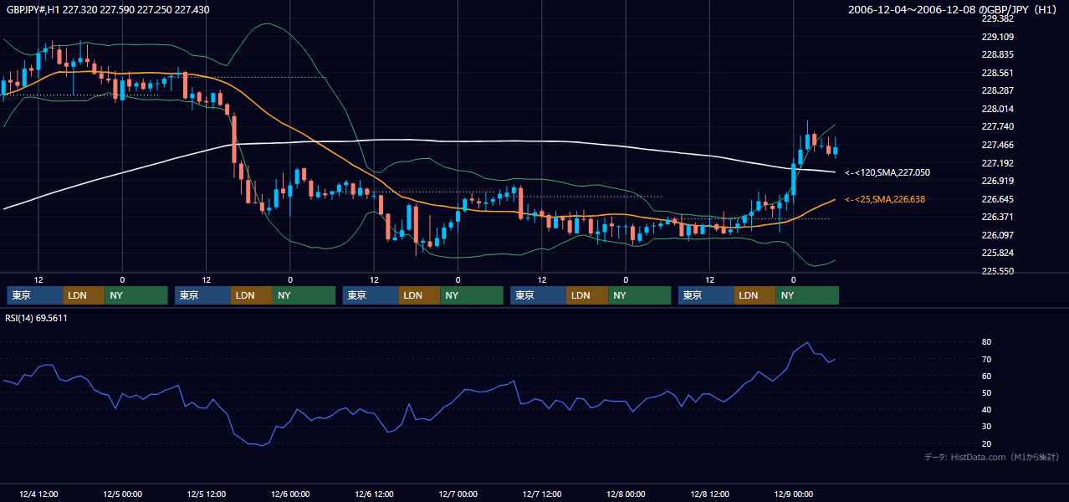Viewport: 1069px width, 502px height.
Task: Click the 12/4 12:00 time label
Action: click(38, 494)
